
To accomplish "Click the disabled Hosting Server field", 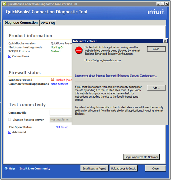I will (61, 119).
